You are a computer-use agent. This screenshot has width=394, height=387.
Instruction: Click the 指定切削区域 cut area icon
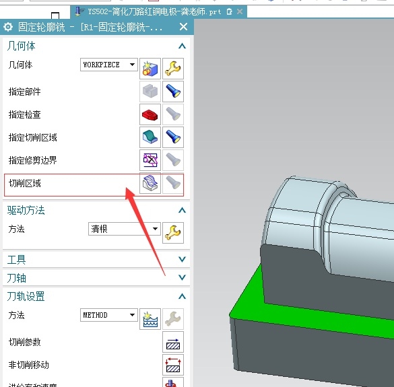pos(150,137)
